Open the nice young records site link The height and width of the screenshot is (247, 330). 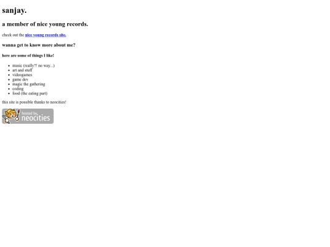(45, 35)
